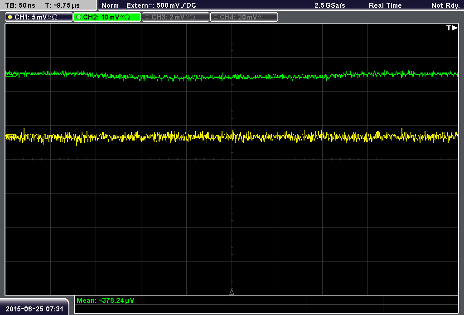
Task: Open the Norm trigger mode setting
Action: 110,5
